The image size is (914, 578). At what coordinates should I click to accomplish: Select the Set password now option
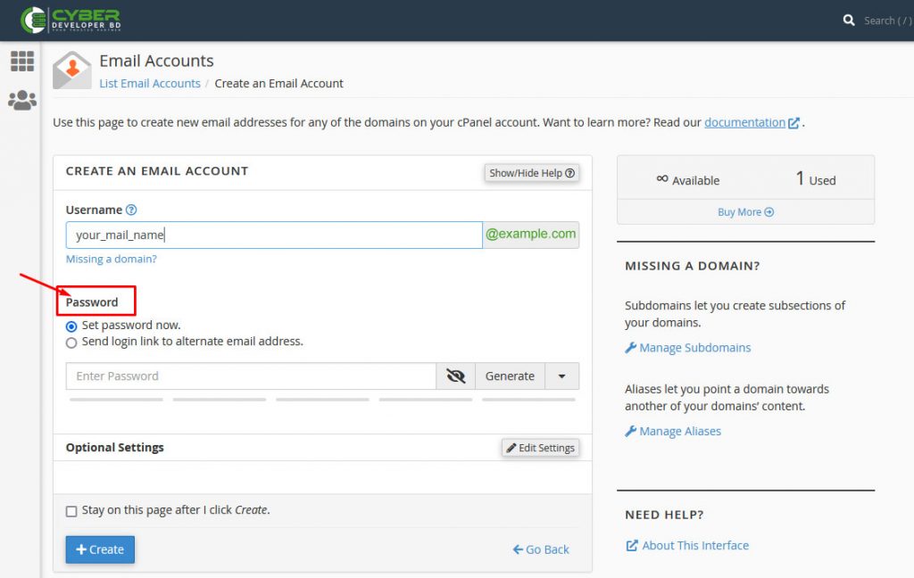pyautogui.click(x=71, y=326)
